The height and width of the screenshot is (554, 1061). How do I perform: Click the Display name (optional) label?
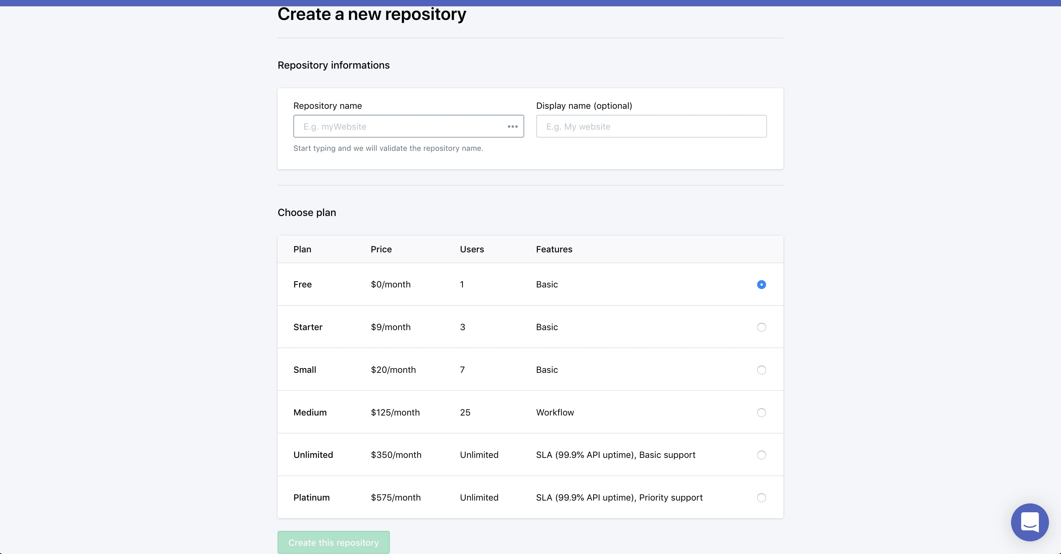pyautogui.click(x=584, y=105)
